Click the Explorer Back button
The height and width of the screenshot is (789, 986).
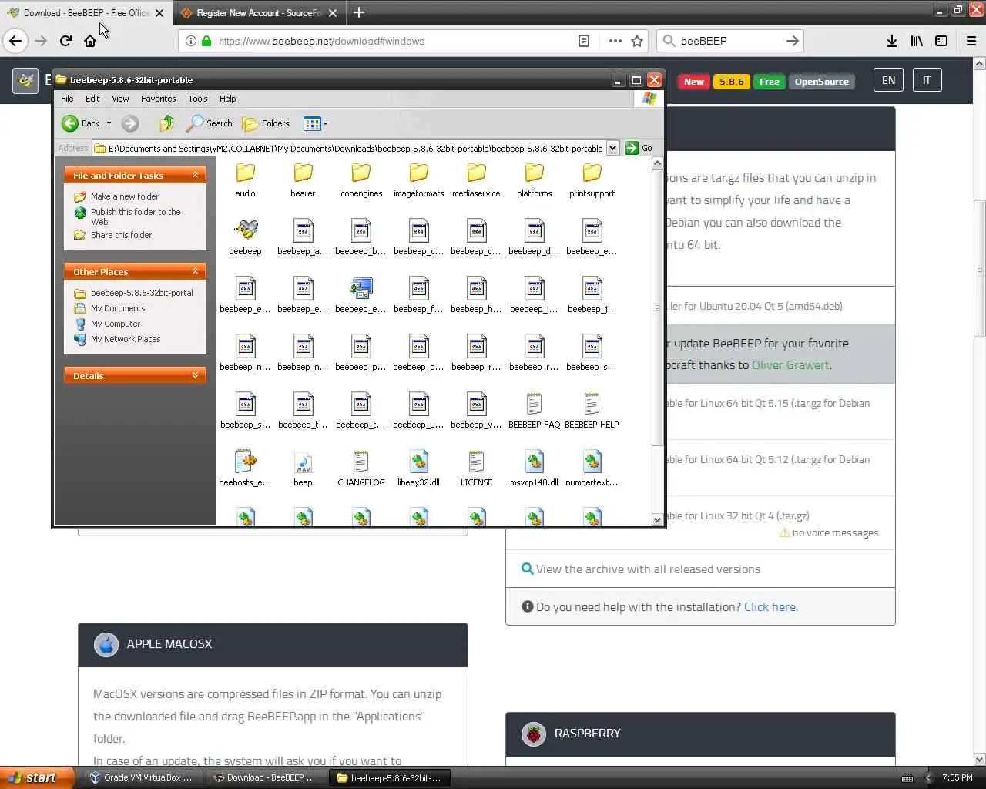click(81, 123)
